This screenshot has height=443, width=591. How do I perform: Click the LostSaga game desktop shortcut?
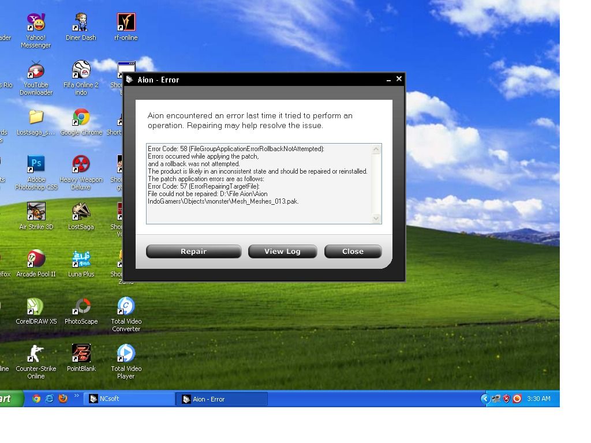tap(81, 216)
